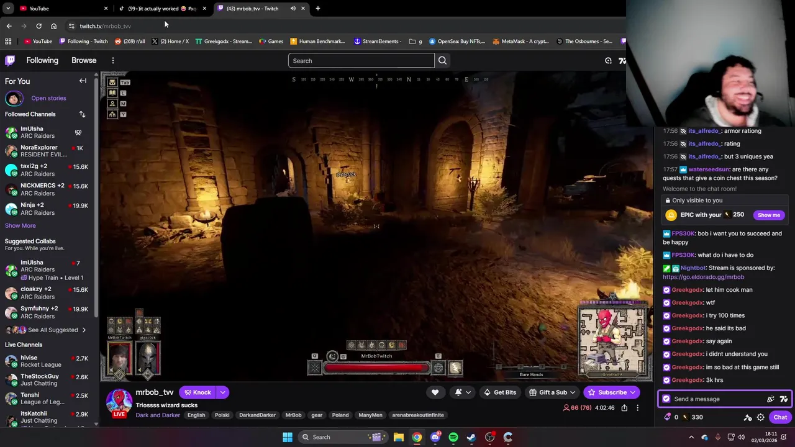This screenshot has width=795, height=447.
Task: Toggle microphone icon in system tray
Action: pyautogui.click(x=717, y=437)
